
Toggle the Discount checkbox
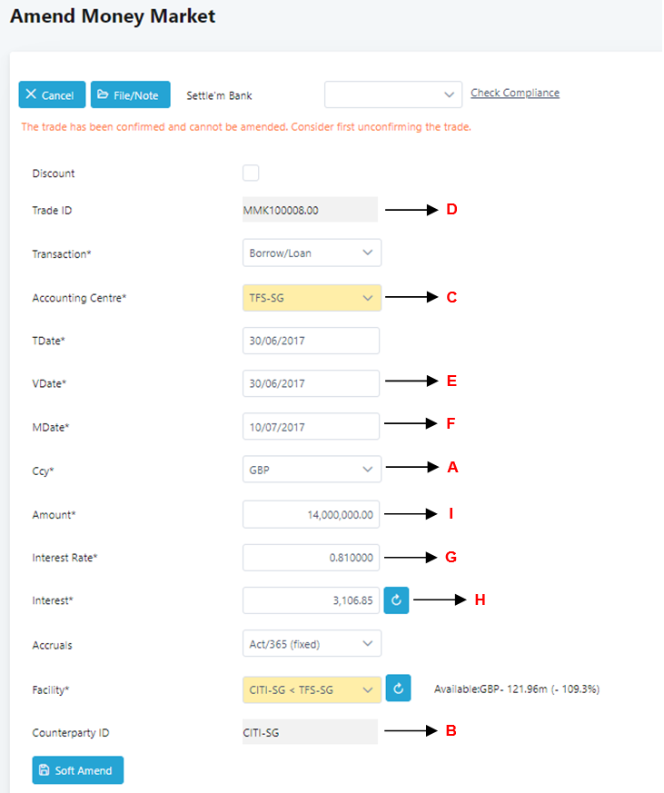251,173
